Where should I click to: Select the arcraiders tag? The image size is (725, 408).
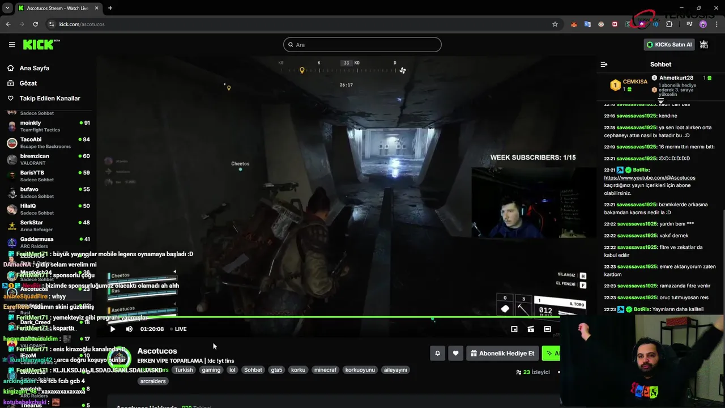click(x=153, y=381)
